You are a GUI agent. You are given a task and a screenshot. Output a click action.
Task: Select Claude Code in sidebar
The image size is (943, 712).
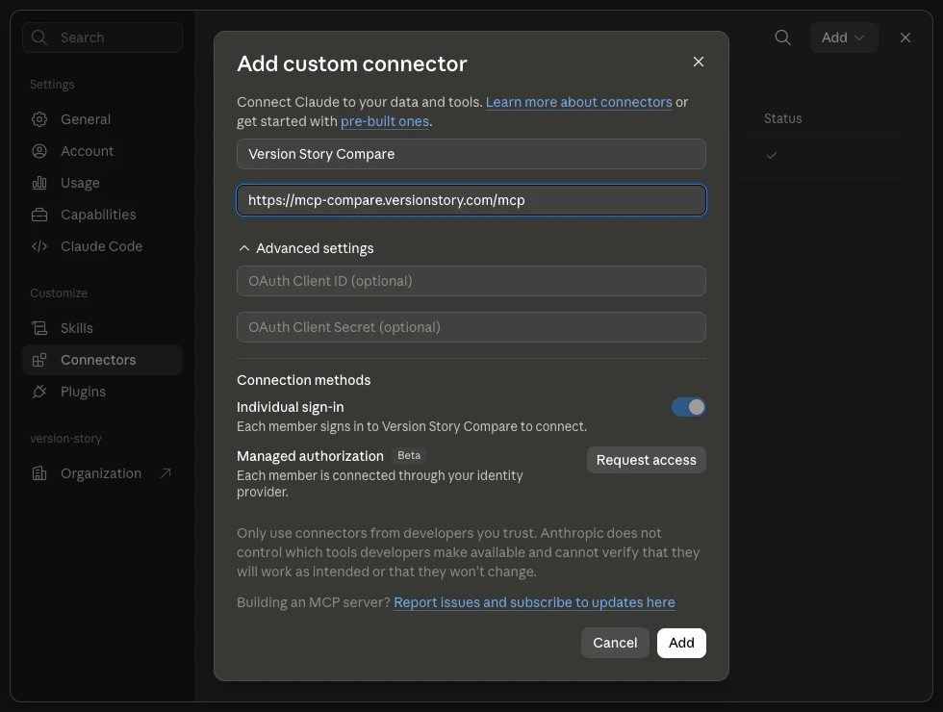tap(102, 246)
